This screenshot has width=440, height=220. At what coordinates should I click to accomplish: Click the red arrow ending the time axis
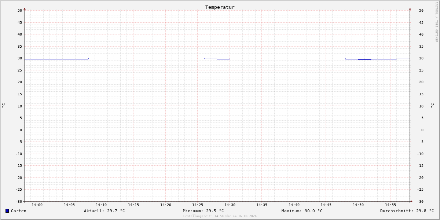[411, 201]
